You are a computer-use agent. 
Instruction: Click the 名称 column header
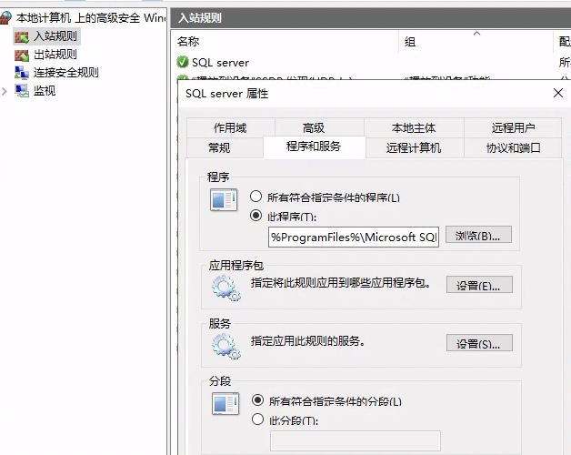pos(285,42)
